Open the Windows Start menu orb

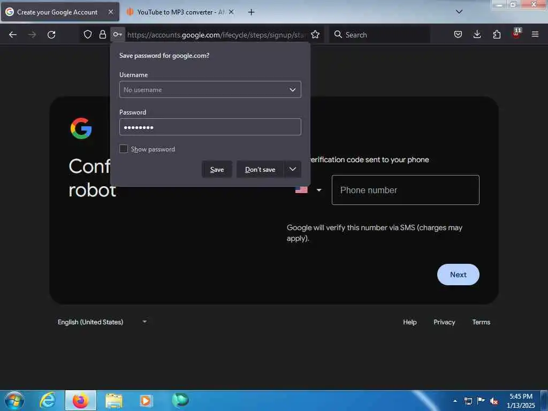coord(14,400)
